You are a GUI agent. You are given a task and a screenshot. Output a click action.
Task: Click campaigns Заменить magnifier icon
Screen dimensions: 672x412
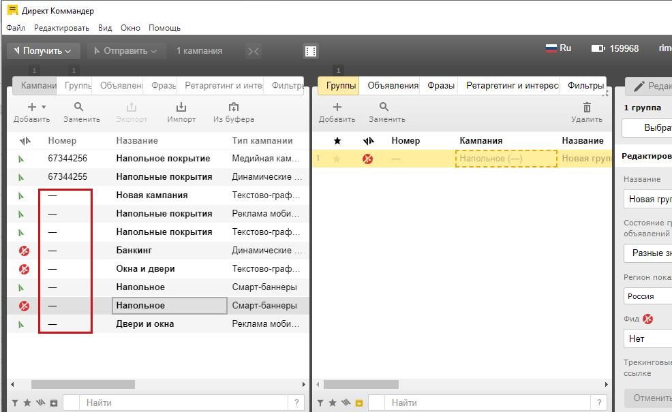(x=78, y=107)
